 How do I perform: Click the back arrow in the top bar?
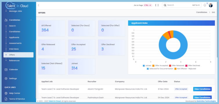(x=39, y=5)
